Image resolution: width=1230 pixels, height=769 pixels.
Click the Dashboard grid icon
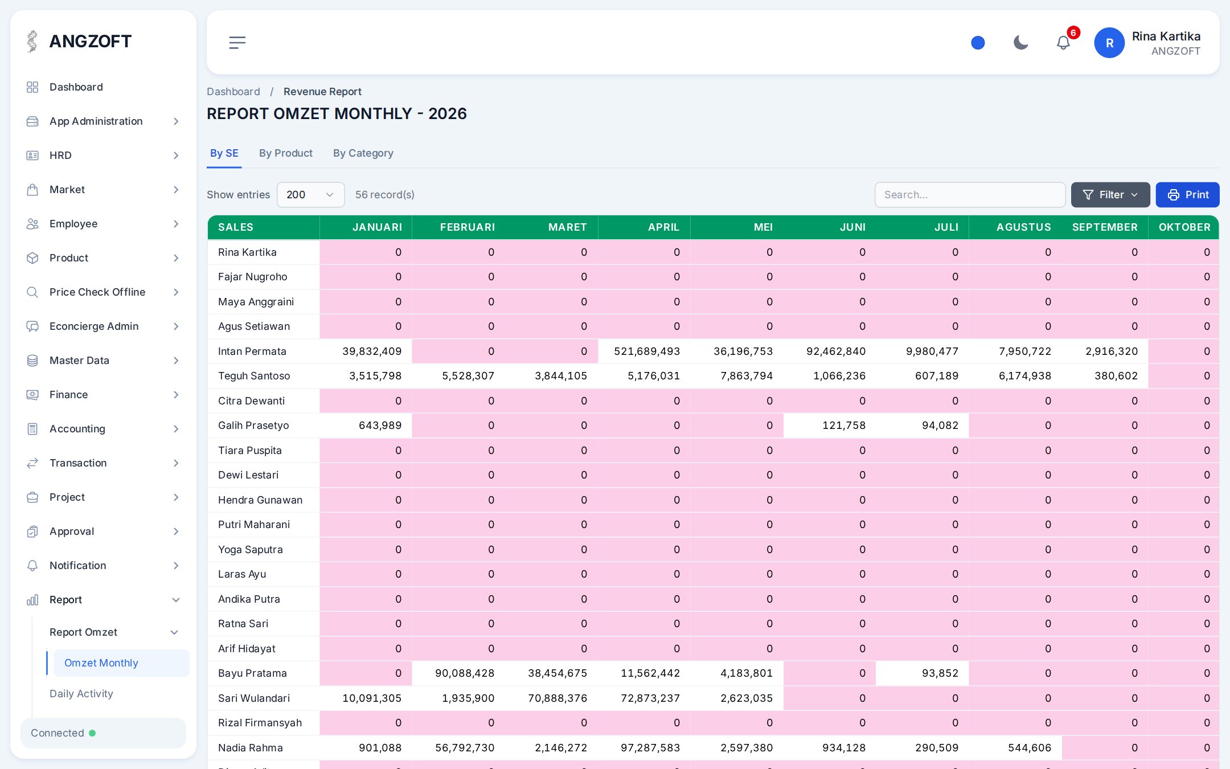coord(32,87)
